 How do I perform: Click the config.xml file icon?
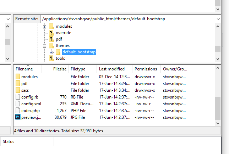coord(18,104)
